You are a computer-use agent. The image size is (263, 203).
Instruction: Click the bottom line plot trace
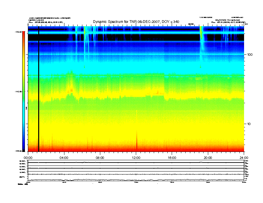[136, 180]
